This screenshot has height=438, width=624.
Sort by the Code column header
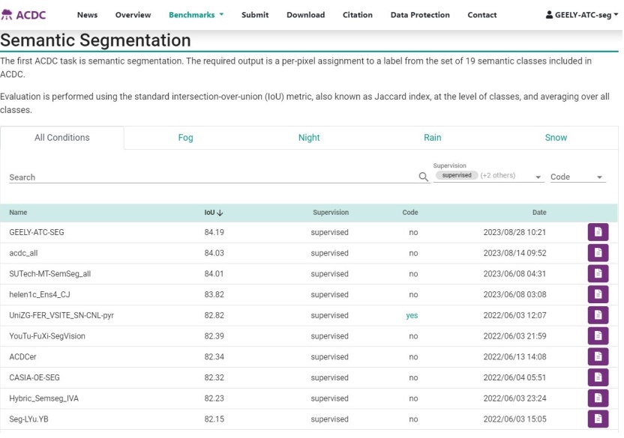[410, 212]
